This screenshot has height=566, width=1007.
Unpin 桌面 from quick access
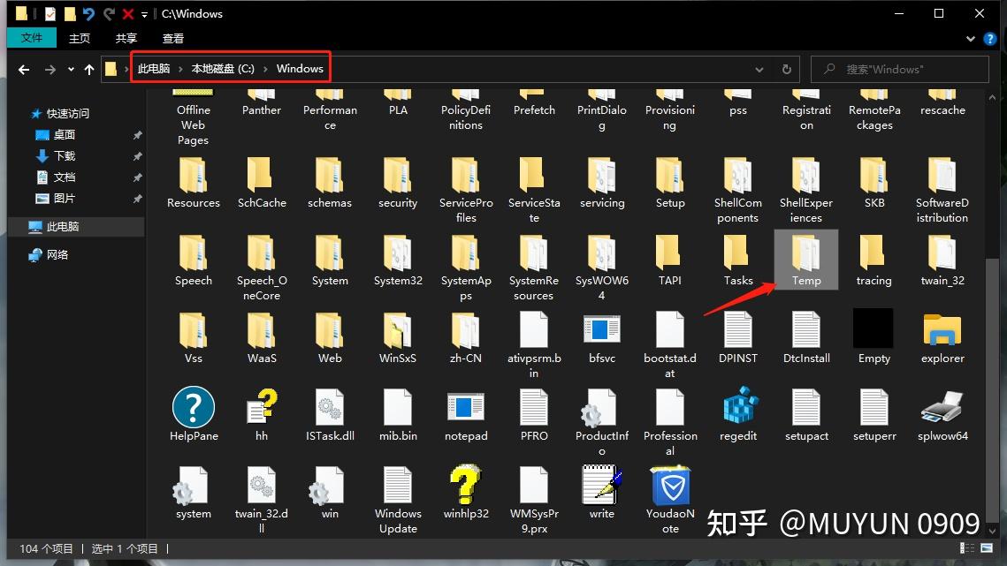(x=137, y=134)
